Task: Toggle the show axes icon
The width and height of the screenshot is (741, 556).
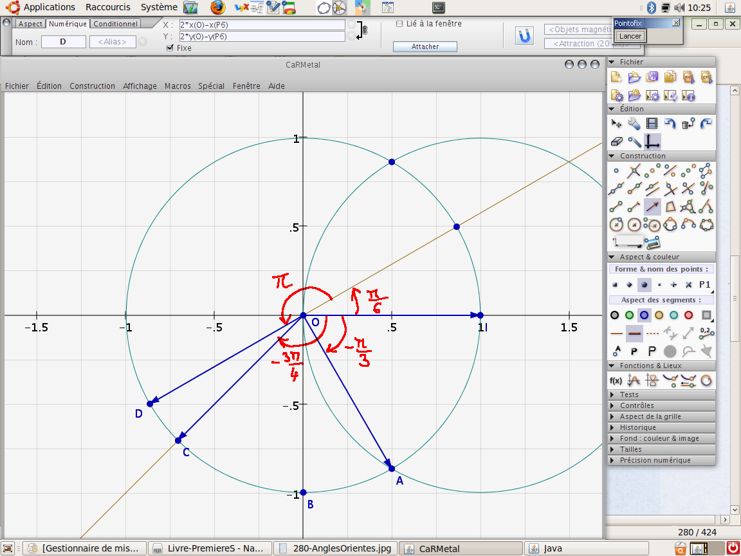Action: 652,142
